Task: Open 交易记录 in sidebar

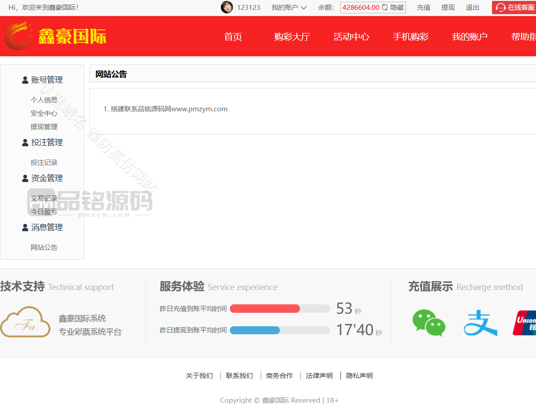Action: [44, 198]
